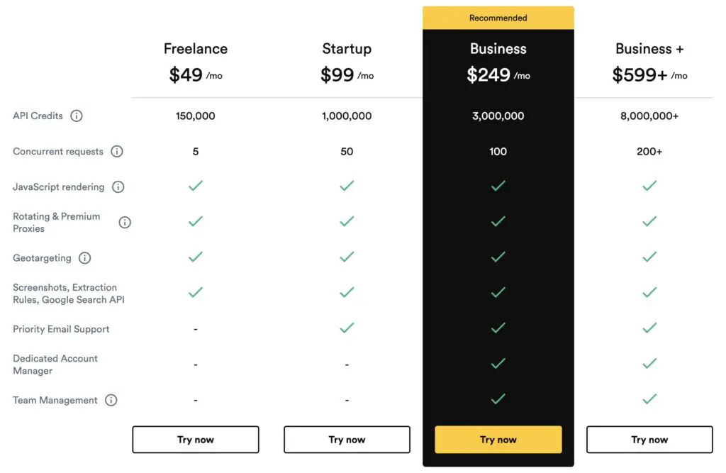Open JavaScript rendering info tooltip icon

click(x=118, y=187)
